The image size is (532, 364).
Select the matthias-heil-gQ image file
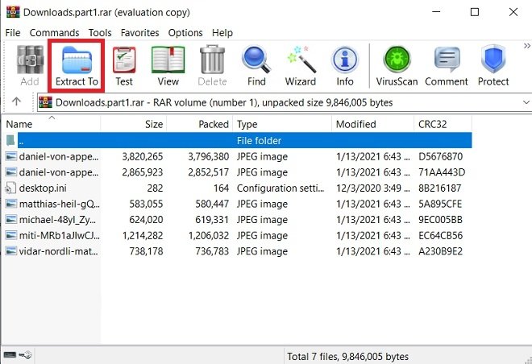[x=238, y=204]
